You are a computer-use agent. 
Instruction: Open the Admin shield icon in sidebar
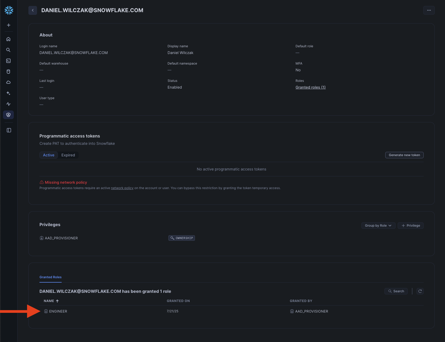pos(9,115)
